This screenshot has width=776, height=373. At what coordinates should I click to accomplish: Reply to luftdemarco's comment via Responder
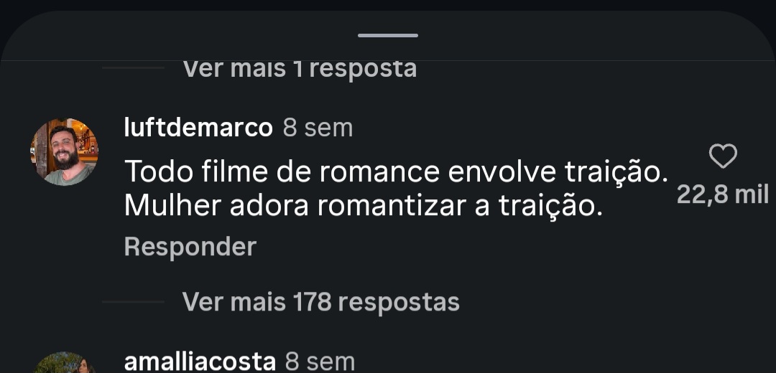click(190, 246)
